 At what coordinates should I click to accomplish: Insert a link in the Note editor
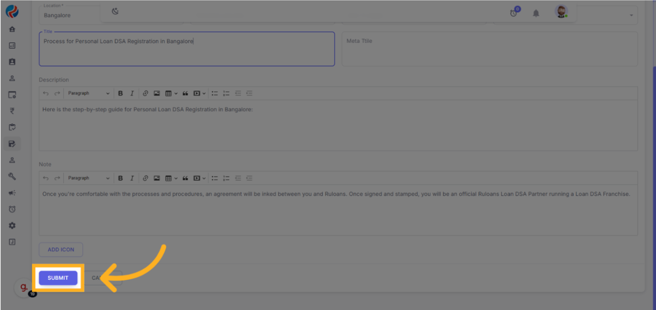tap(145, 178)
